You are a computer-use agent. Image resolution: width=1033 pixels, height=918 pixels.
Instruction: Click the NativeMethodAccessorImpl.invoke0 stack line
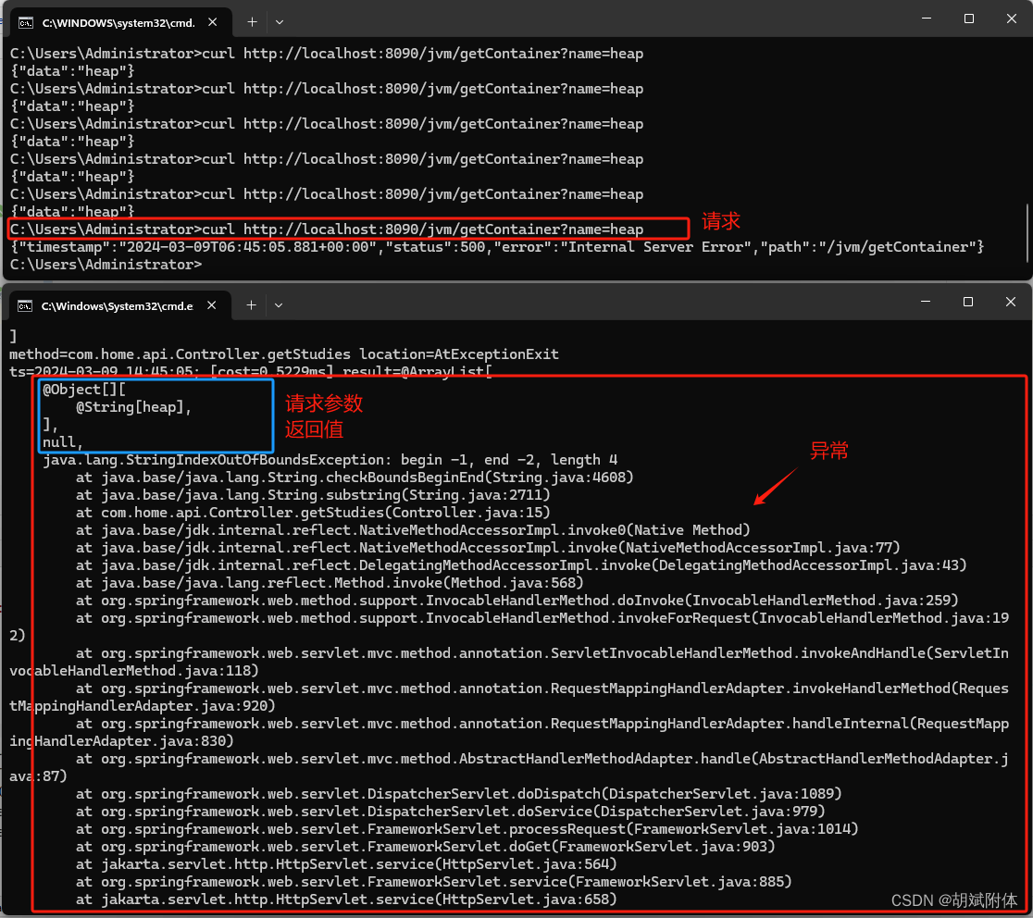[413, 530]
